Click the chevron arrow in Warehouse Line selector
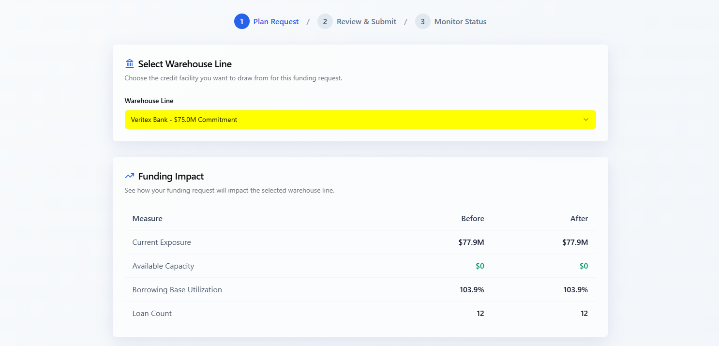 pos(586,120)
